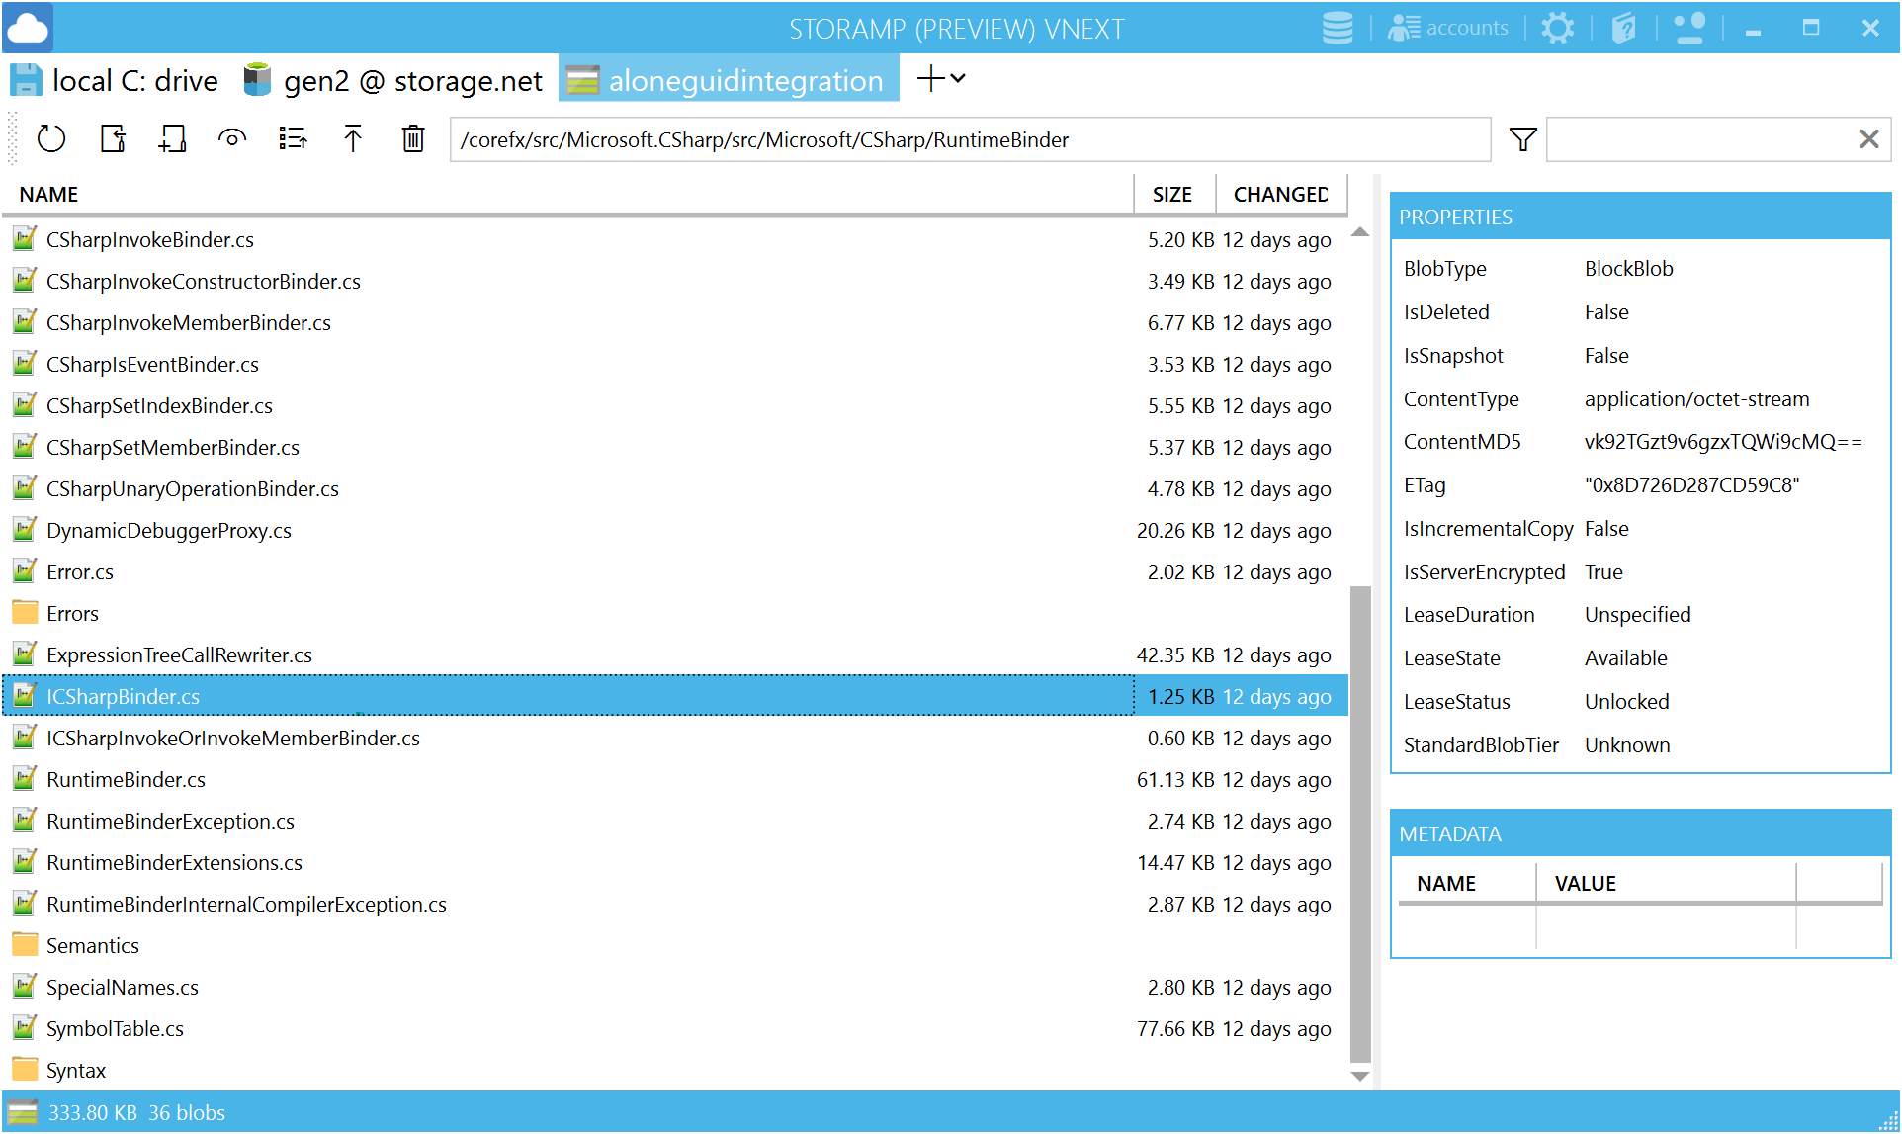The height and width of the screenshot is (1134, 1902).
Task: Click the refresh icon in toolbar
Action: pos(51,139)
